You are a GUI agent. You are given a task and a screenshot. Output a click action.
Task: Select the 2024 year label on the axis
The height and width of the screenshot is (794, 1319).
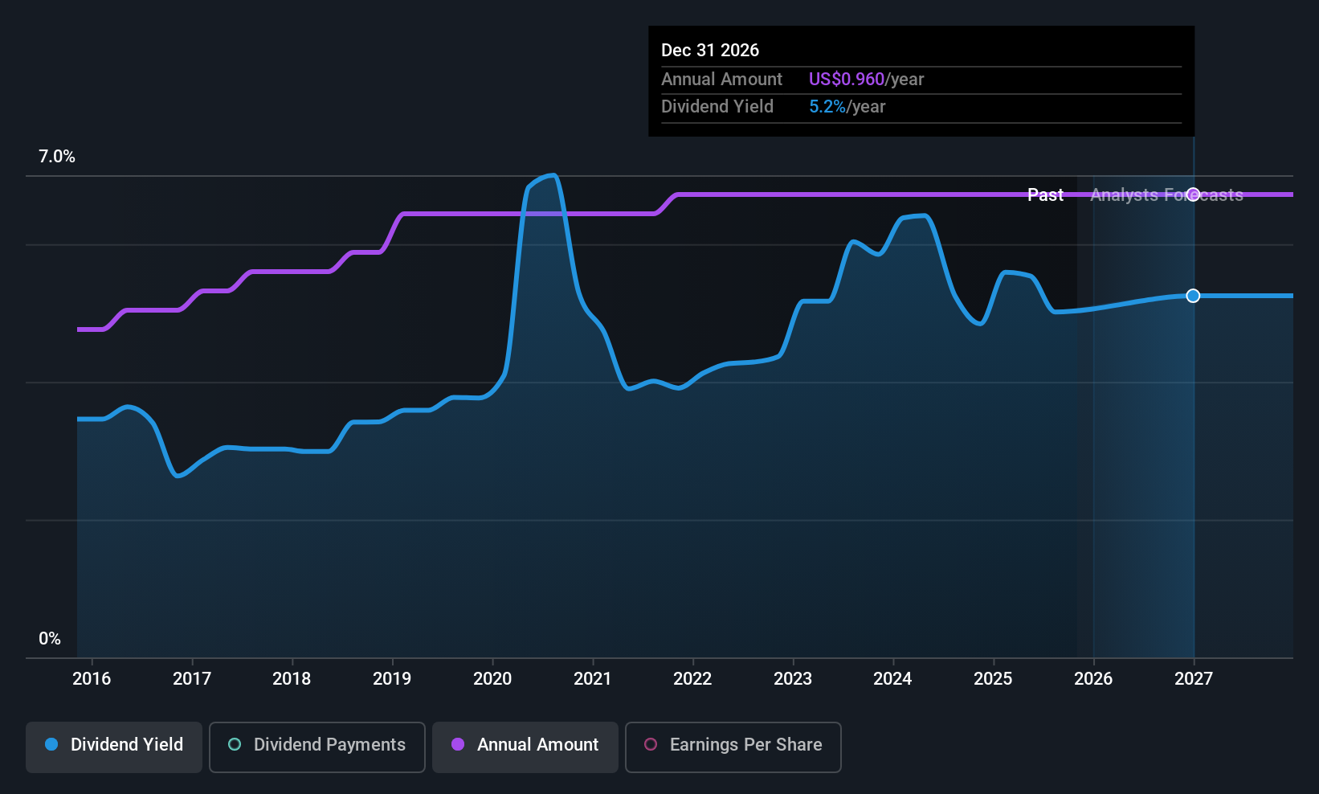coord(892,679)
